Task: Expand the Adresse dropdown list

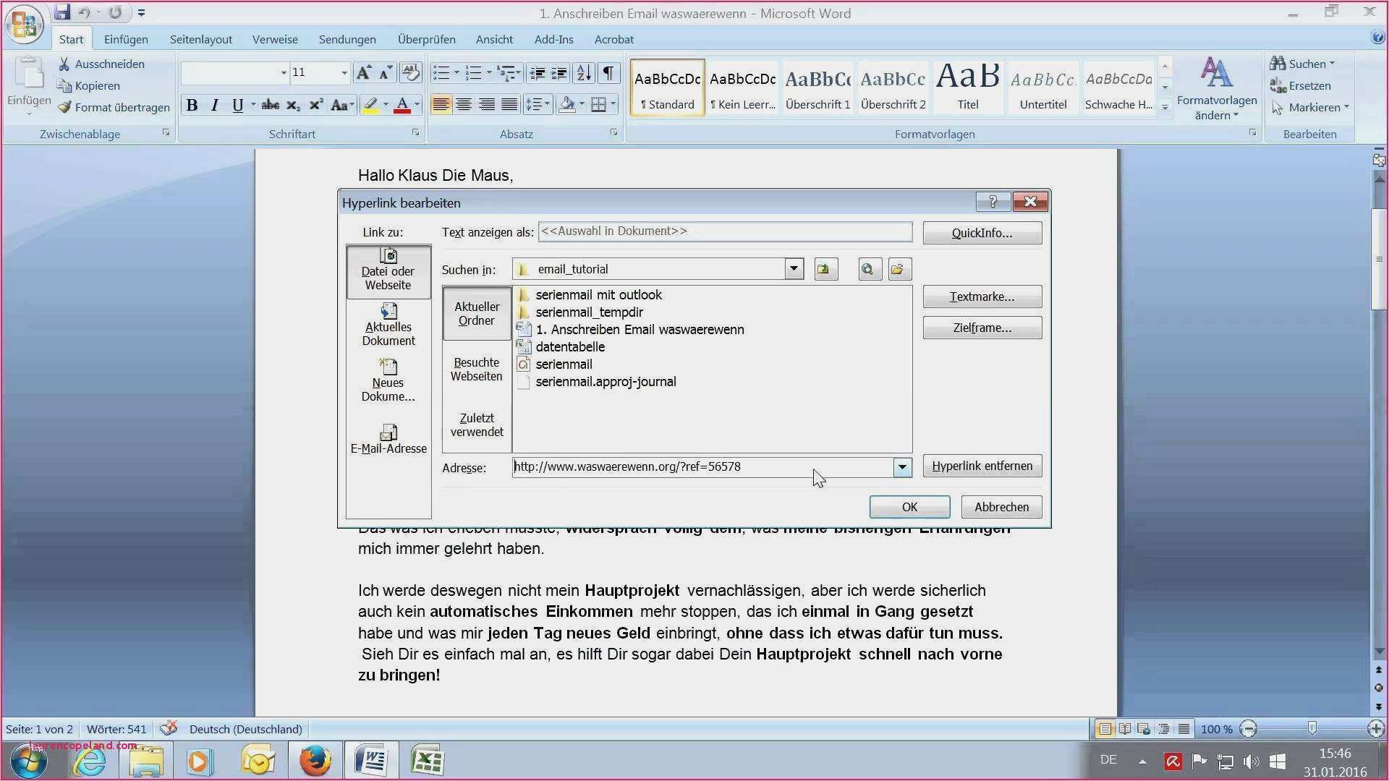Action: tap(902, 467)
